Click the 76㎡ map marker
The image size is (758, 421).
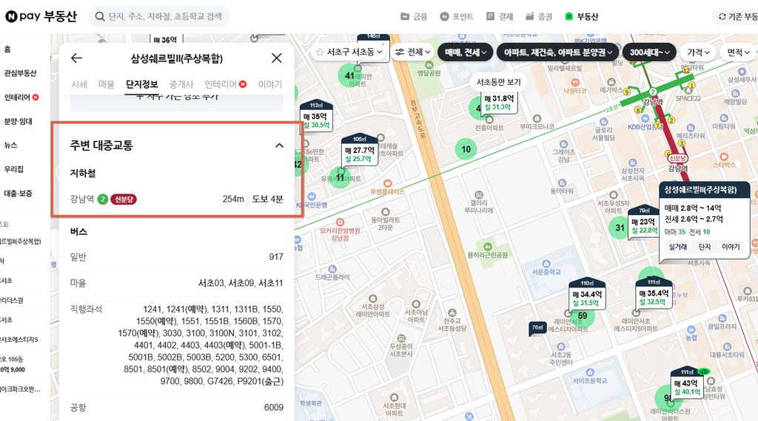537,328
